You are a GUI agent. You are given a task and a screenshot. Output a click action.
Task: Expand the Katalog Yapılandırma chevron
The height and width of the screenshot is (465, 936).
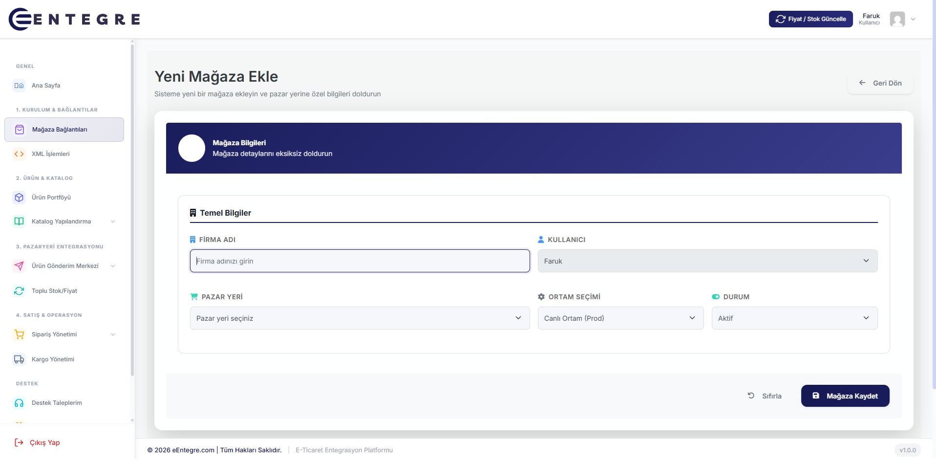(113, 221)
